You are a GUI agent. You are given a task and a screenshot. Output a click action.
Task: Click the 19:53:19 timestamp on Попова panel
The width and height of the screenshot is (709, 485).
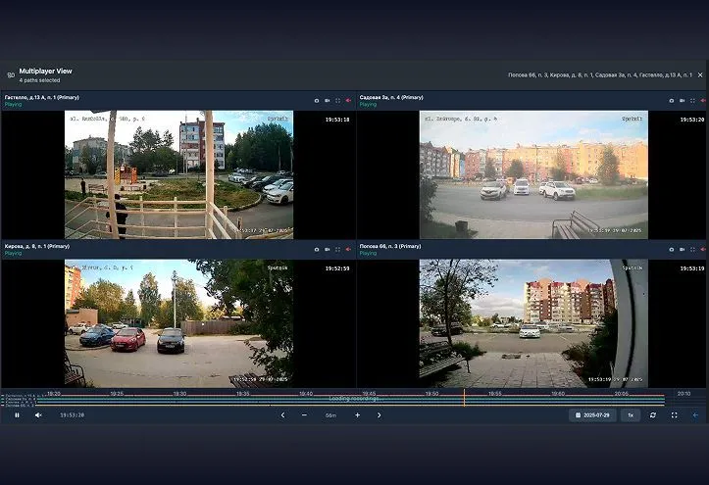pos(692,268)
